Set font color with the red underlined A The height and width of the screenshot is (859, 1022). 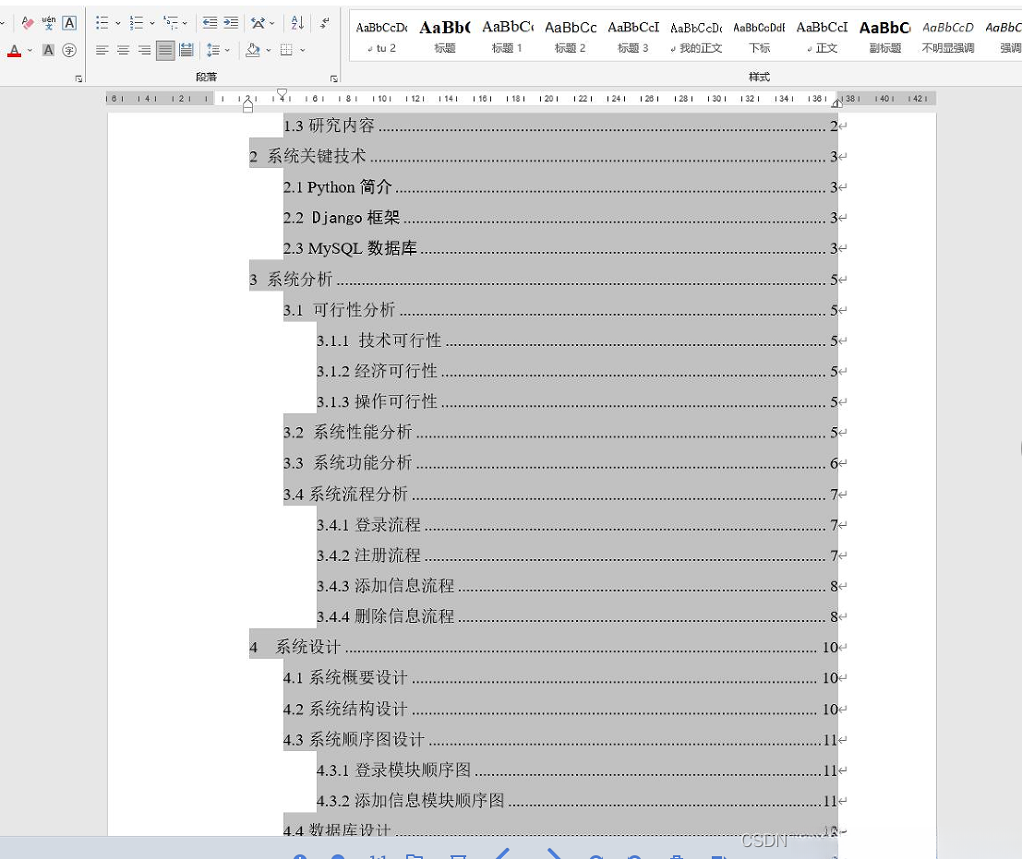coord(14,50)
